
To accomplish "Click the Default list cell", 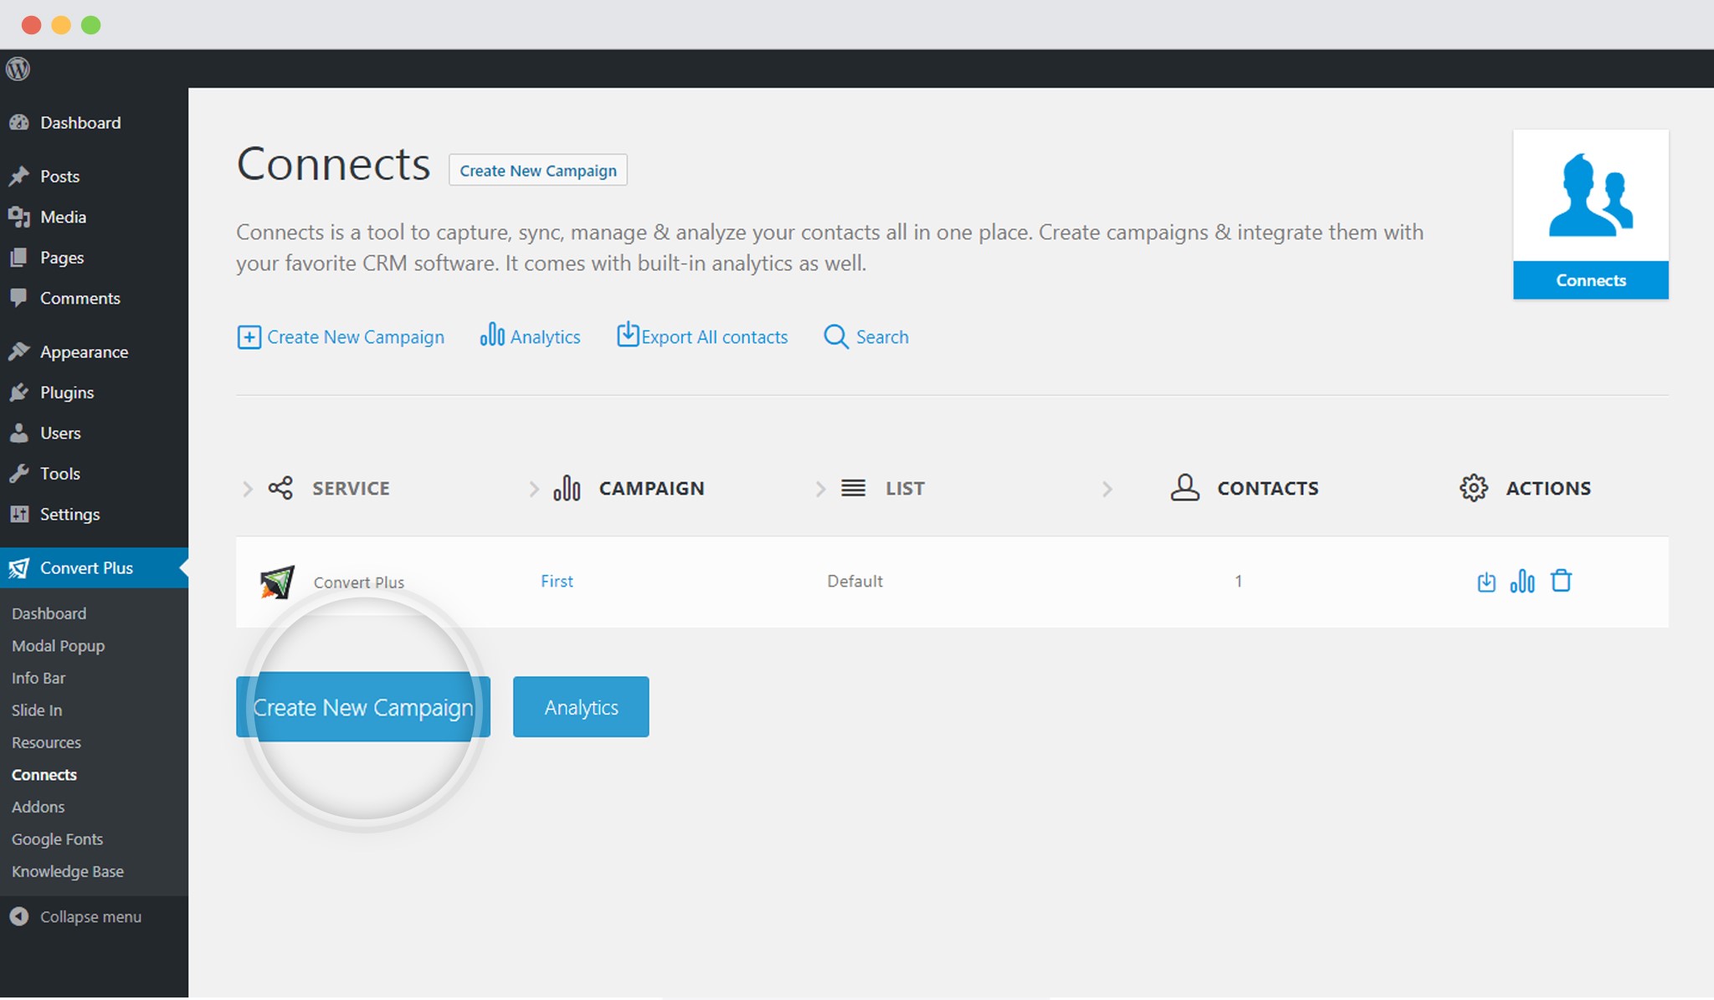I will coord(854,581).
